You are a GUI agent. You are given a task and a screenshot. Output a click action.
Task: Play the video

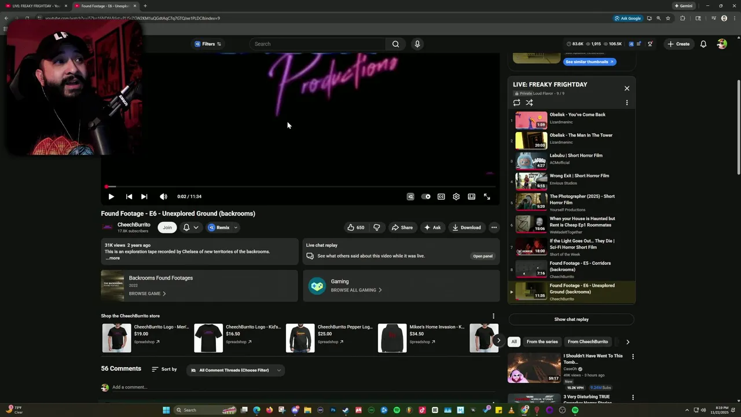(111, 197)
